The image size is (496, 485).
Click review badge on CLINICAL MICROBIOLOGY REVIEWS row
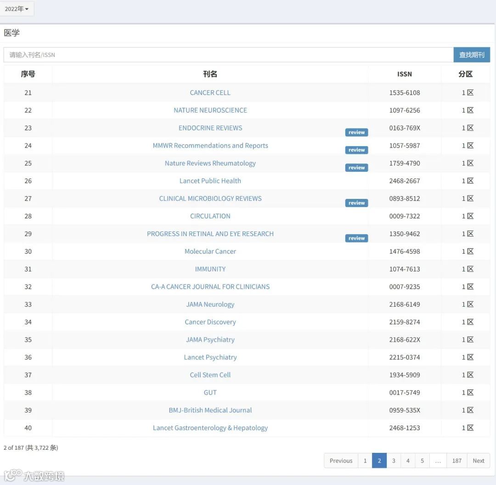[x=356, y=203]
